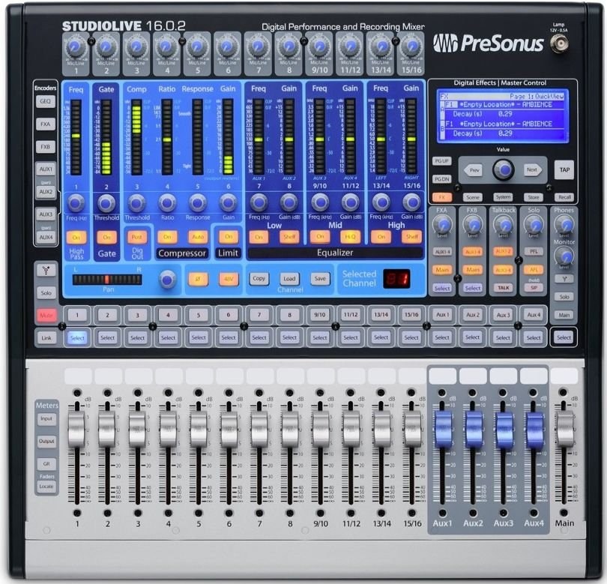
Task: Select AUX1 in the Encoders column
Action: (45, 169)
